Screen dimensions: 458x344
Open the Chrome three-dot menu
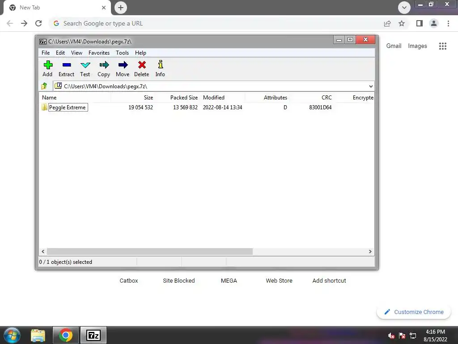(x=448, y=23)
